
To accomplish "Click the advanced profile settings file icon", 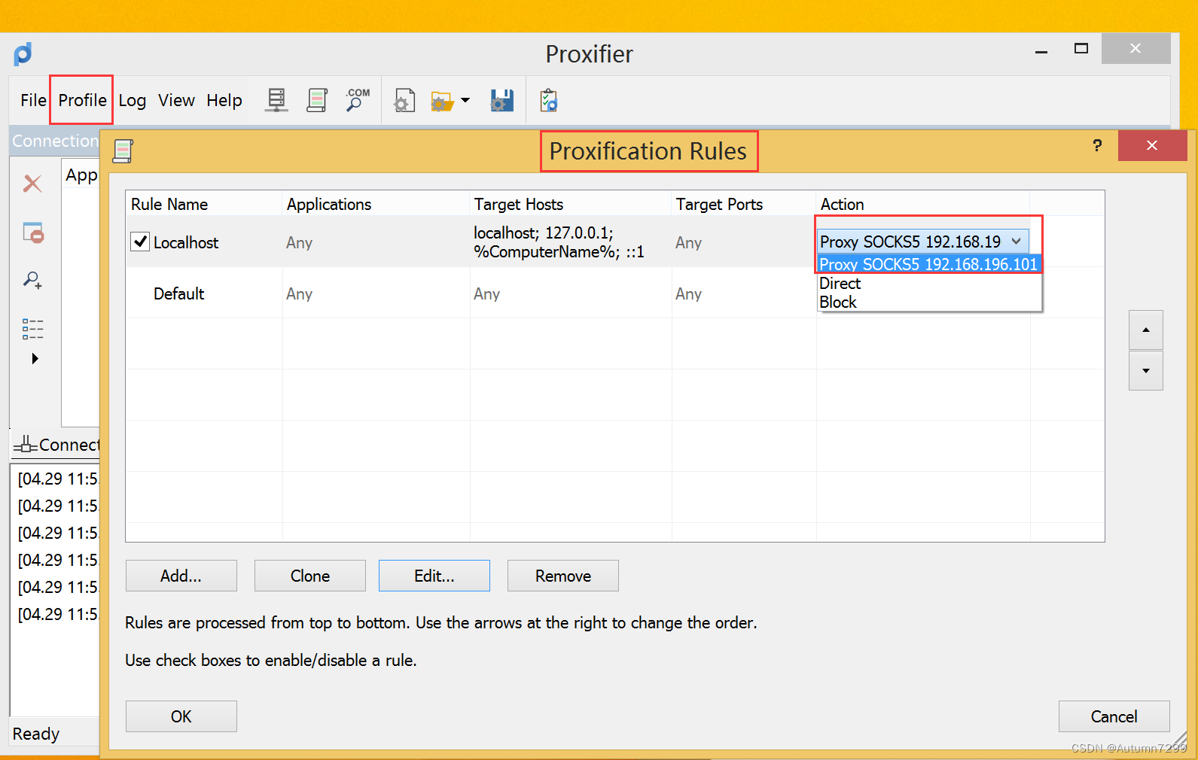I will click(404, 100).
